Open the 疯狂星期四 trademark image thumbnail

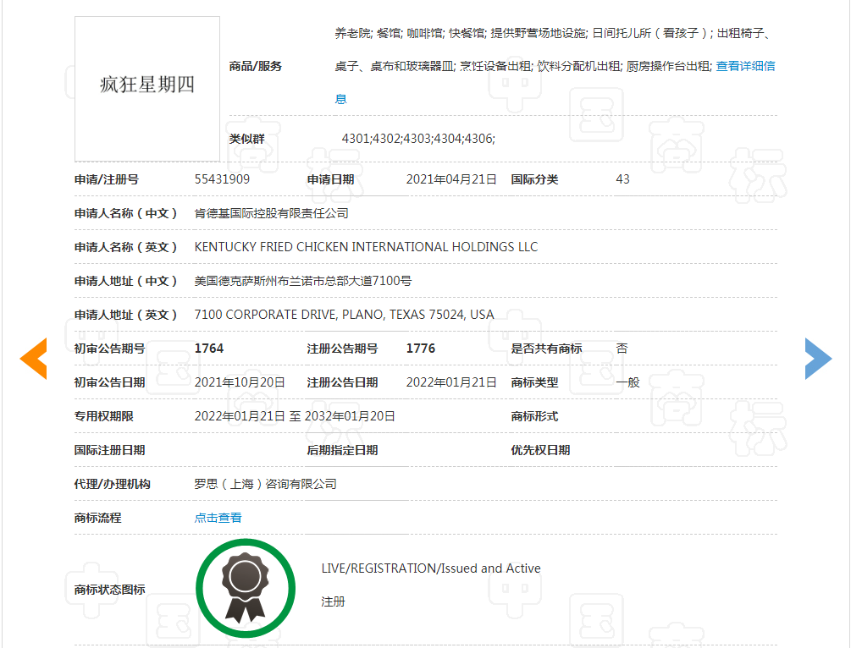coord(147,89)
